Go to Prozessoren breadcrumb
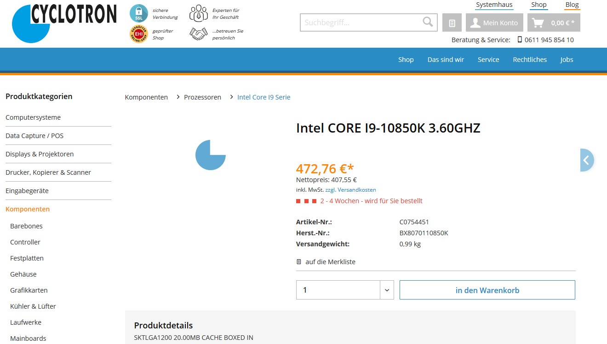This screenshot has width=607, height=344. 202,97
